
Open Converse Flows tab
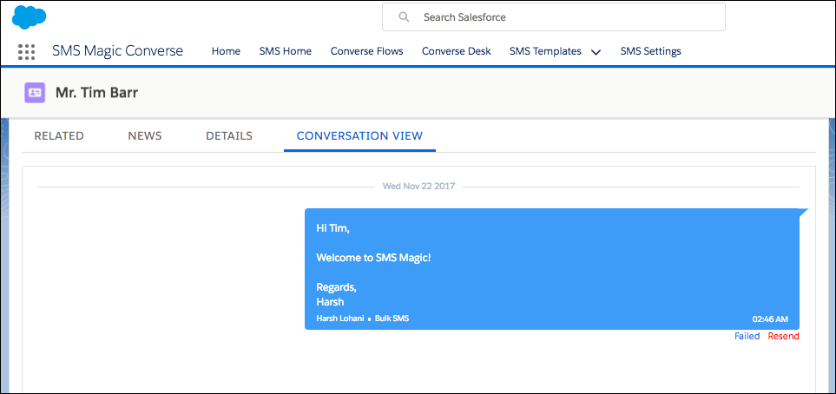(367, 51)
